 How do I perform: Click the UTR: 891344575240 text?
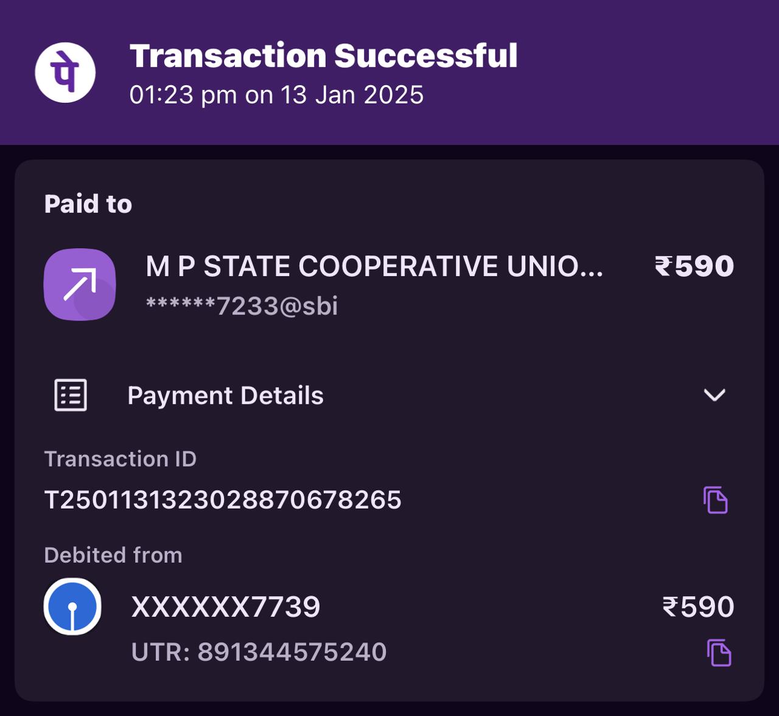point(259,652)
